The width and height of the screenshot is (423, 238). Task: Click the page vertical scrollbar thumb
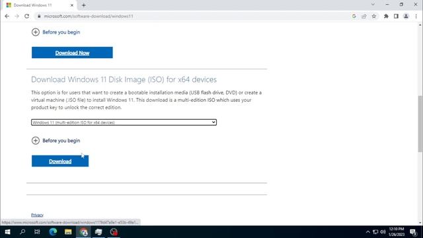pos(420,124)
